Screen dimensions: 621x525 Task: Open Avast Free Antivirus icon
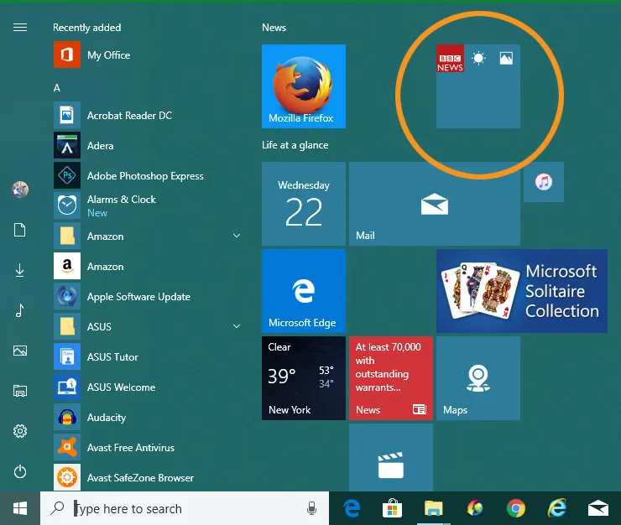tap(67, 447)
